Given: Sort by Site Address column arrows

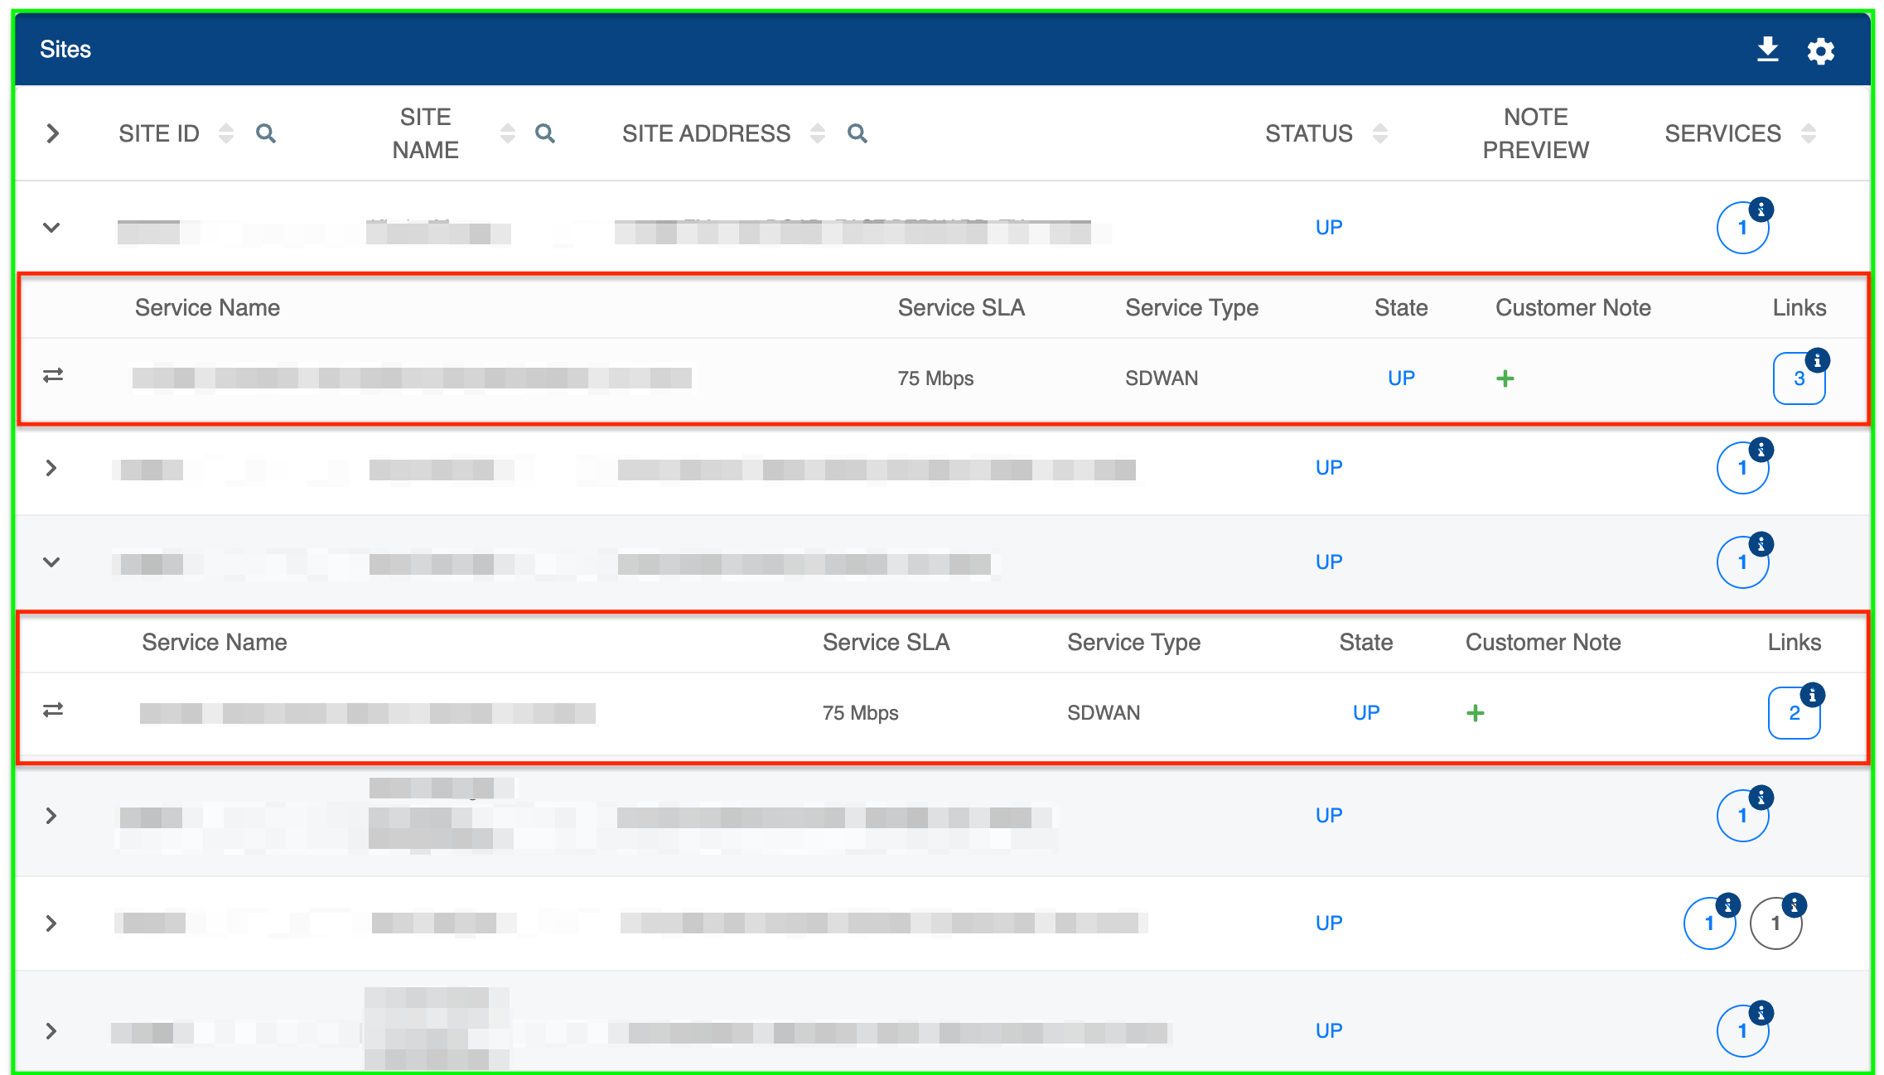Looking at the screenshot, I should point(817,133).
